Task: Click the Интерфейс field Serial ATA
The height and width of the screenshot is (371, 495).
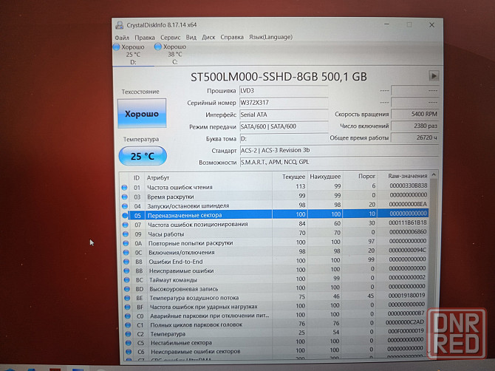Action: click(x=284, y=115)
